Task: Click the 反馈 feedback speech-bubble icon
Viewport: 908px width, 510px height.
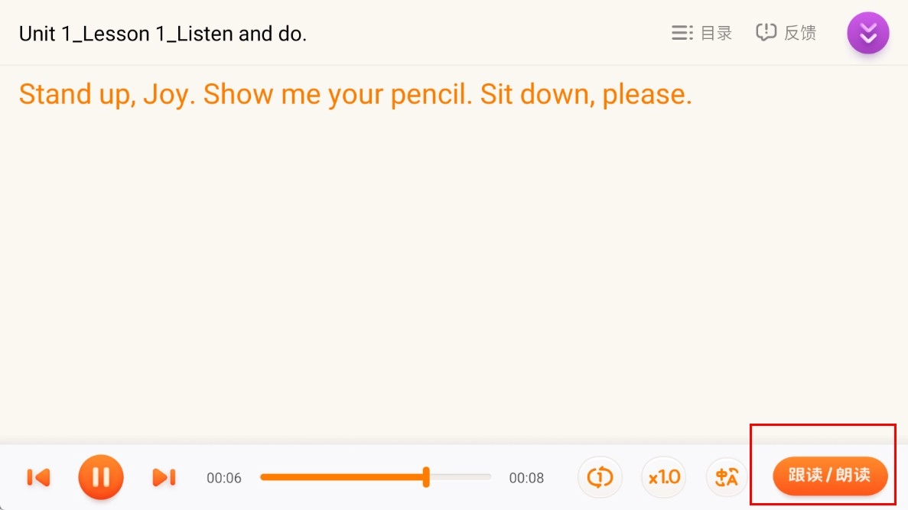Action: [x=766, y=33]
